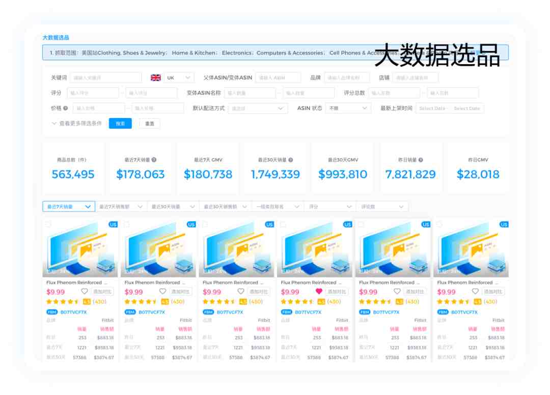Click the blue 搜索 search button
The image size is (550, 395).
click(120, 123)
